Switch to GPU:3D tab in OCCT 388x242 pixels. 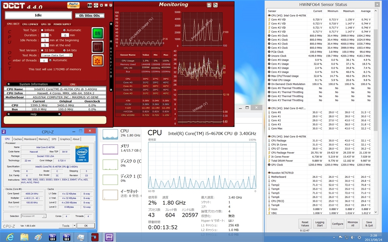pyautogui.click(x=46, y=24)
